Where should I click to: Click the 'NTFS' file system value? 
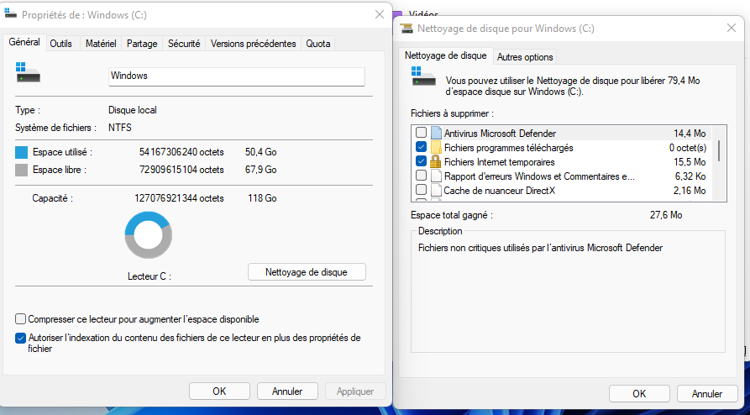tap(120, 128)
